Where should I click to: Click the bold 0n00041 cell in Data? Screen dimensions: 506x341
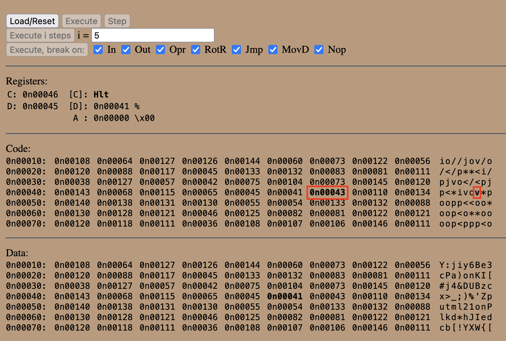[x=285, y=296]
